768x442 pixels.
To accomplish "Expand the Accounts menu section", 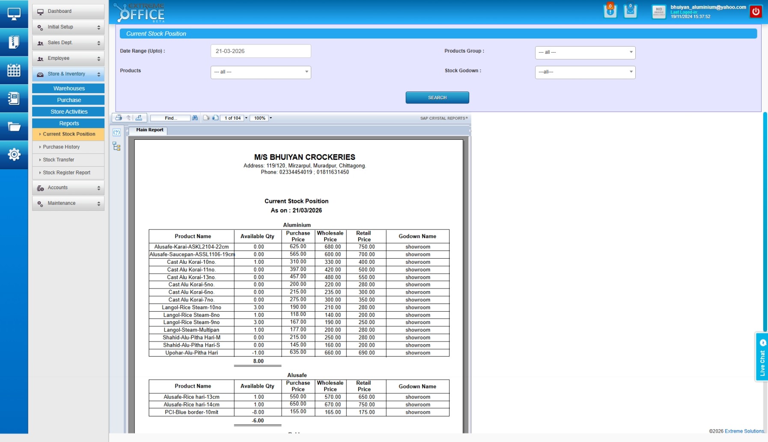I will [x=68, y=188].
